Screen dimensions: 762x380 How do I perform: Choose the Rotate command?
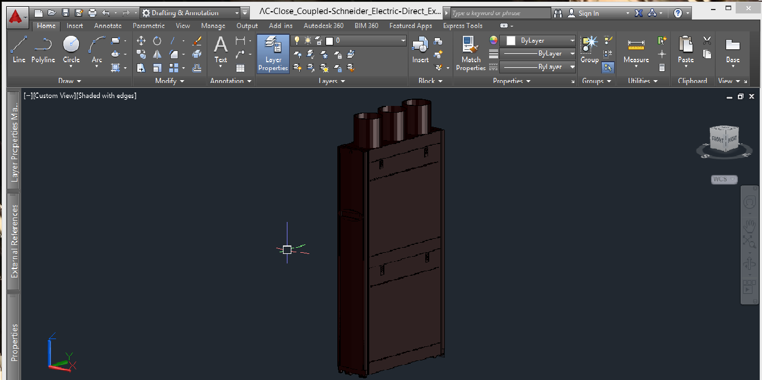tap(157, 41)
